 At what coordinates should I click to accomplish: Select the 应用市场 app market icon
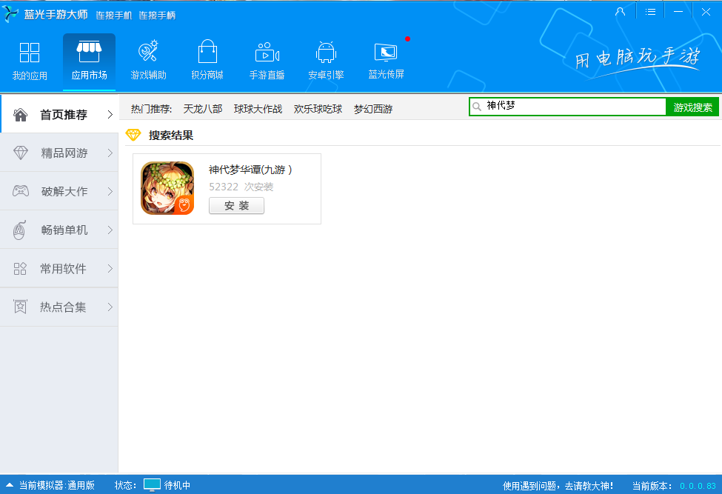click(89, 52)
